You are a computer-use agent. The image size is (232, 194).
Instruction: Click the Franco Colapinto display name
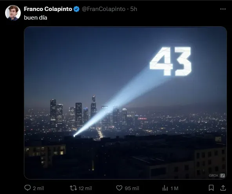[48, 9]
